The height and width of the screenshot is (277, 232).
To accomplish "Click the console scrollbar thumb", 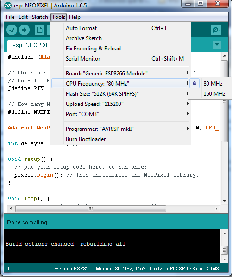I will click(x=225, y=250).
